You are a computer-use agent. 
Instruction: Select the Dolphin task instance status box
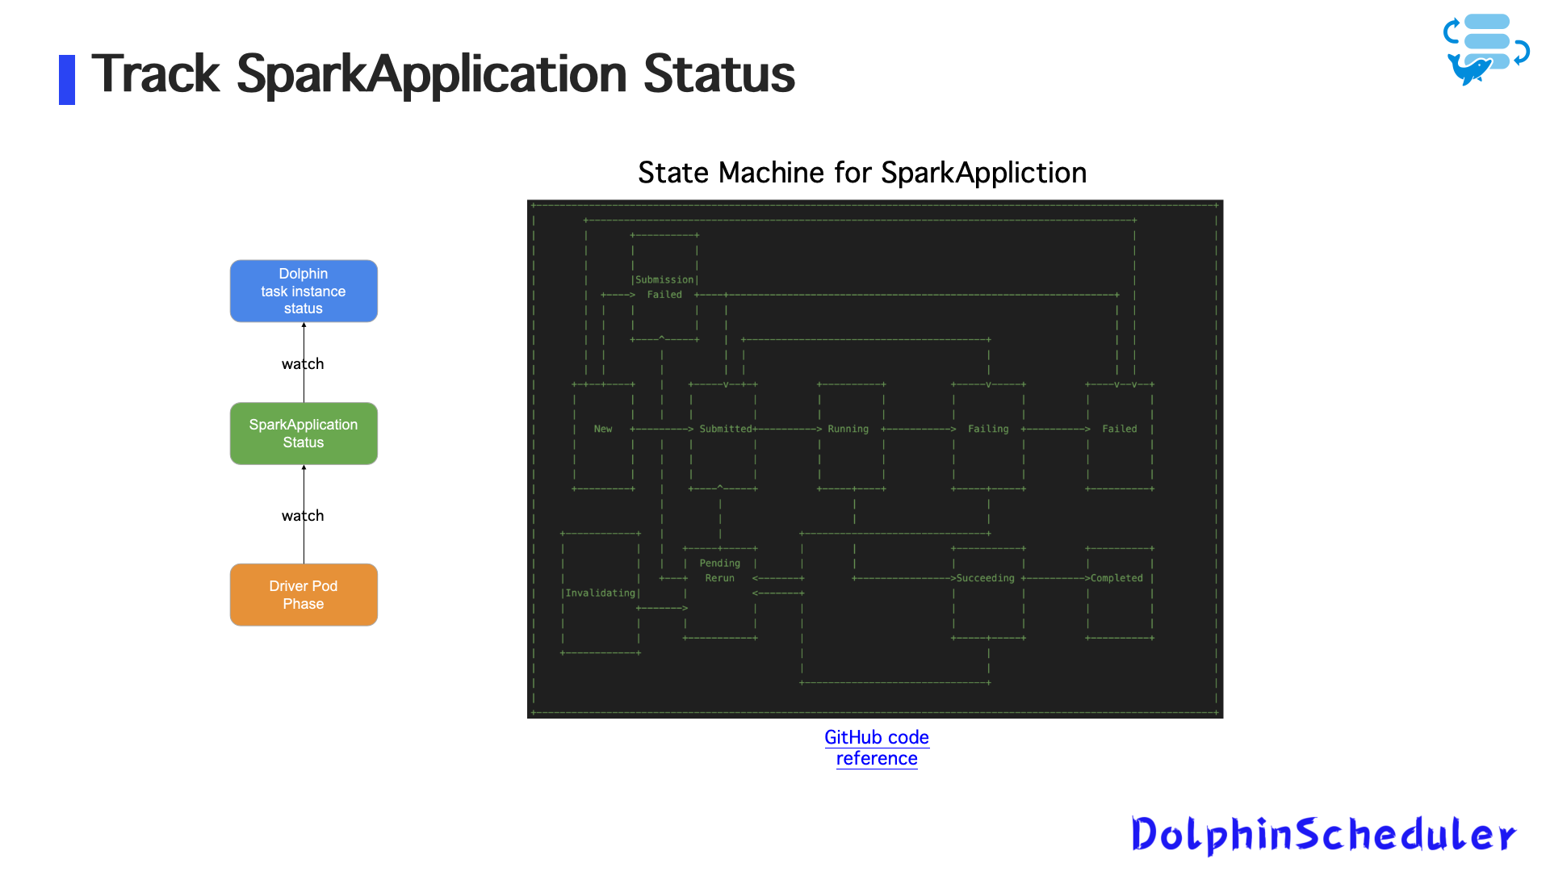(x=304, y=291)
